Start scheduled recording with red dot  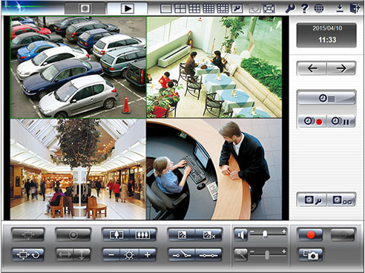click(x=312, y=121)
